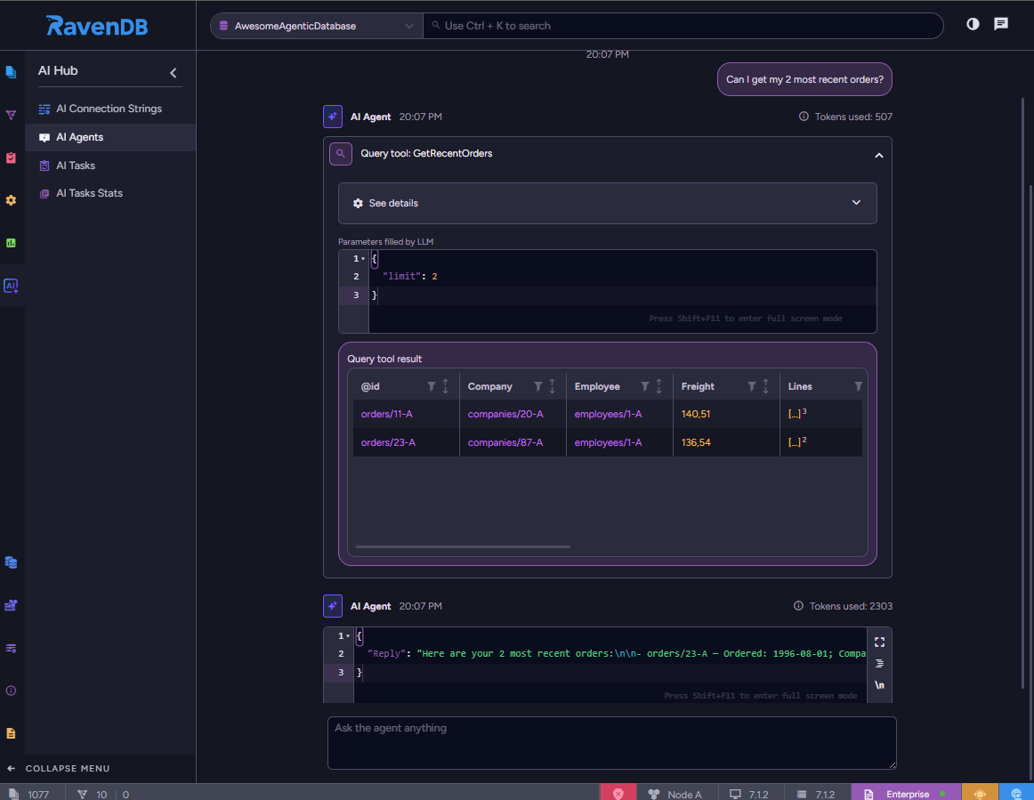Screen dimensions: 1034x800
Task: Open the filter for the Employee column
Action: click(645, 386)
